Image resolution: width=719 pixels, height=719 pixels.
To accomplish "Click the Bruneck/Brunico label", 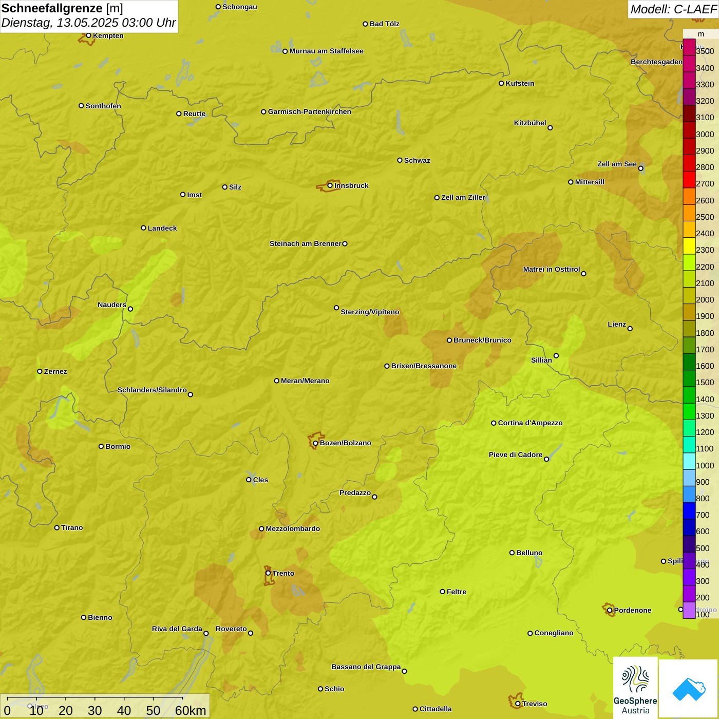I will (x=482, y=340).
